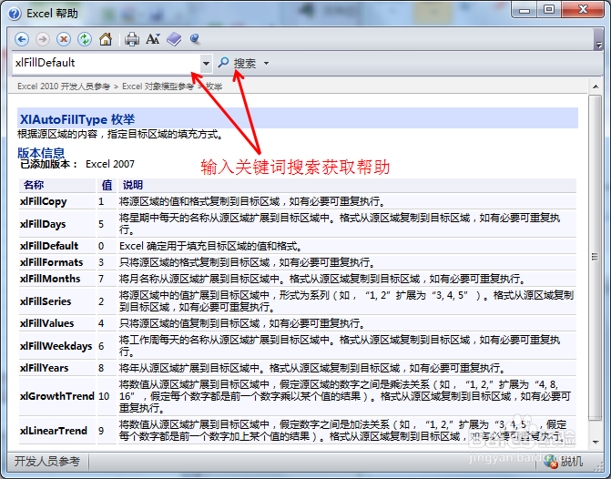Stop loading with the Stop icon
Screen dimensions: 611x479
[64, 39]
